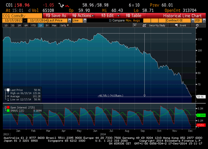This screenshot has width=208, height=149.
Task: Click the green 0.189M axis label
Action: click(x=201, y=115)
